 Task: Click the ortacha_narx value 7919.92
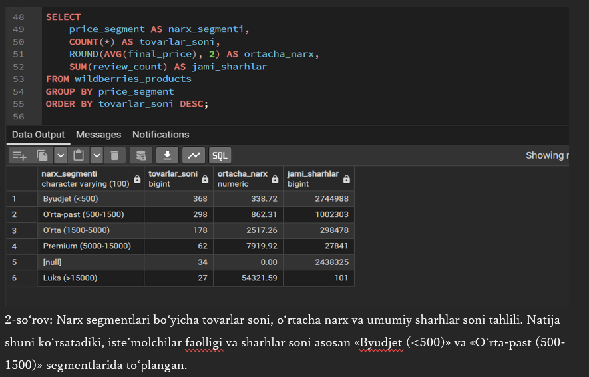click(x=248, y=246)
